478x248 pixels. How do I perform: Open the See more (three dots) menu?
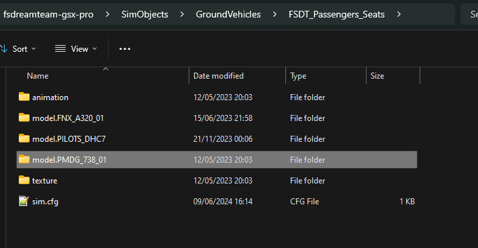tap(125, 49)
